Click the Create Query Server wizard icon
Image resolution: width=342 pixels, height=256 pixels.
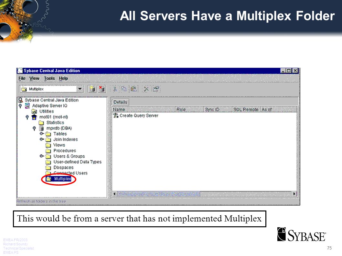point(116,116)
